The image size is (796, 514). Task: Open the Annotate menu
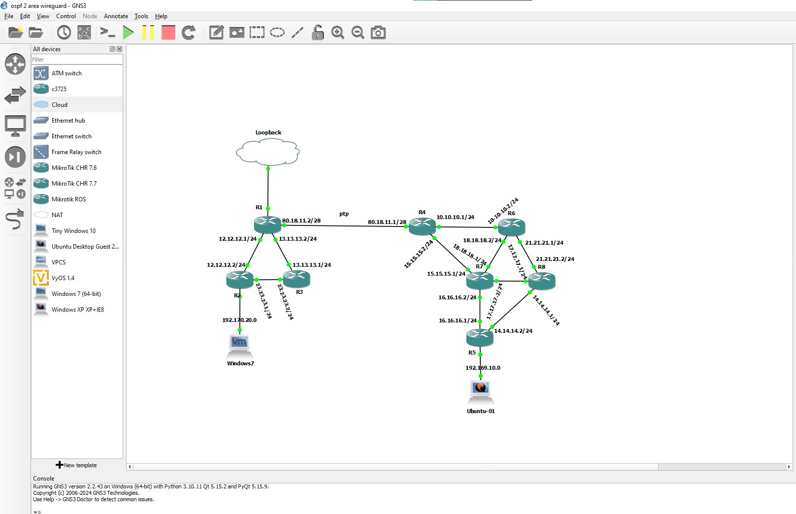pyautogui.click(x=116, y=16)
